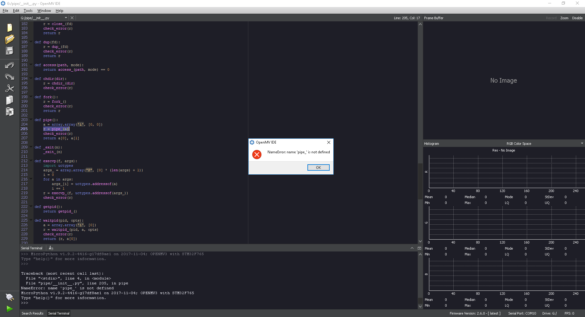Close the NameError dialog with its X

tap(329, 142)
